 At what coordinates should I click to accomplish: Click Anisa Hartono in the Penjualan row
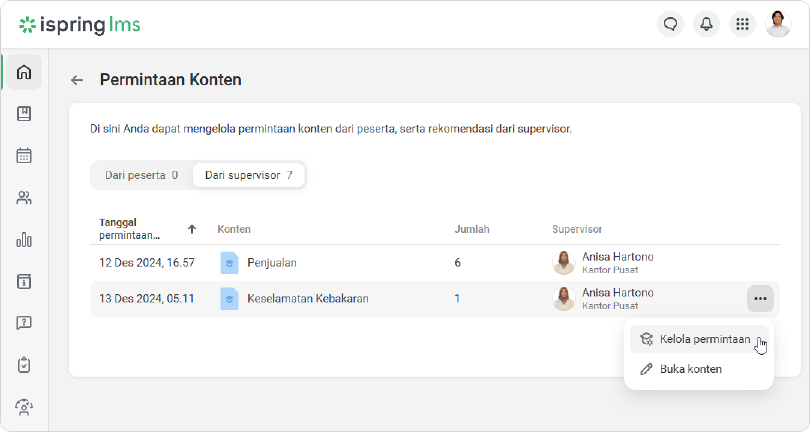(x=618, y=257)
